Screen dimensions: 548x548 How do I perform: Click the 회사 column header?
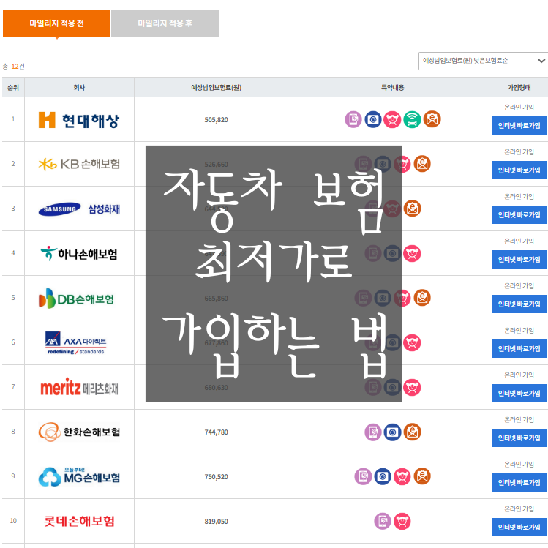tap(79, 87)
